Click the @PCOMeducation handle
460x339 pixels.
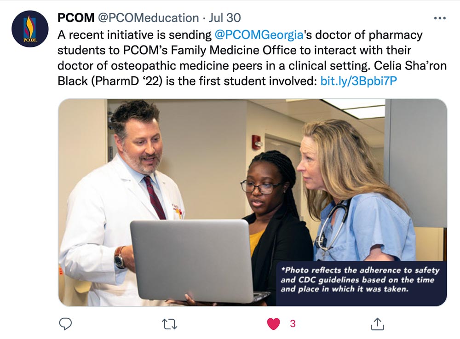coord(148,18)
